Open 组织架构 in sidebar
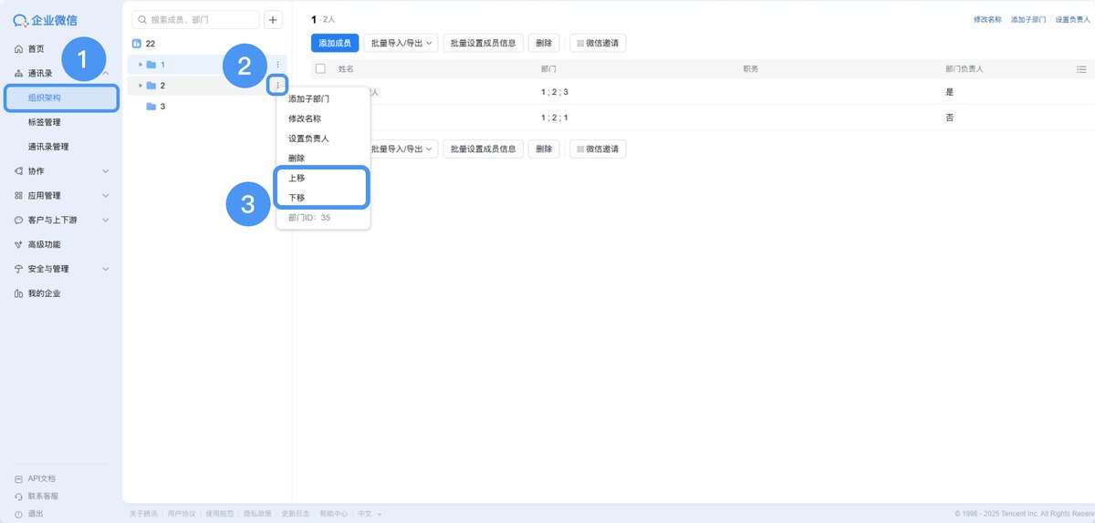The width and height of the screenshot is (1095, 523). click(61, 97)
